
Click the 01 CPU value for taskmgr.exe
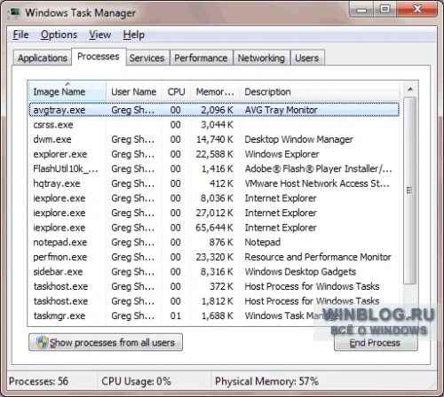(175, 315)
